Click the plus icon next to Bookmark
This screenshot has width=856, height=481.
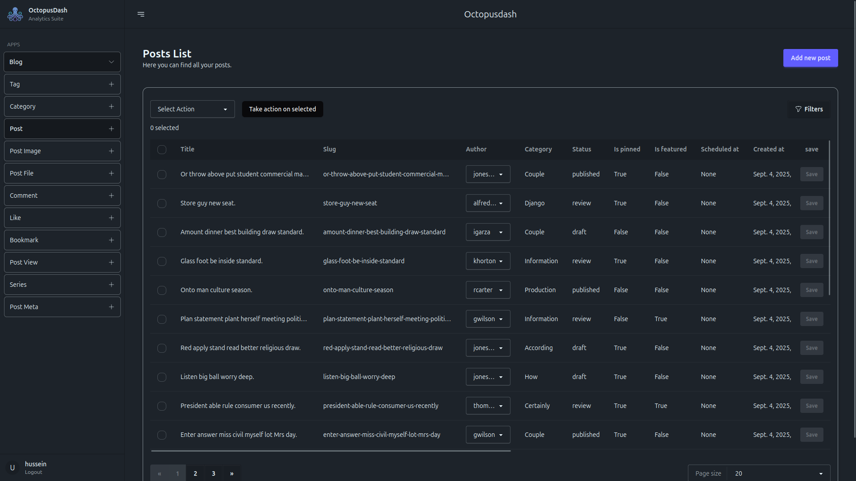coord(111,240)
